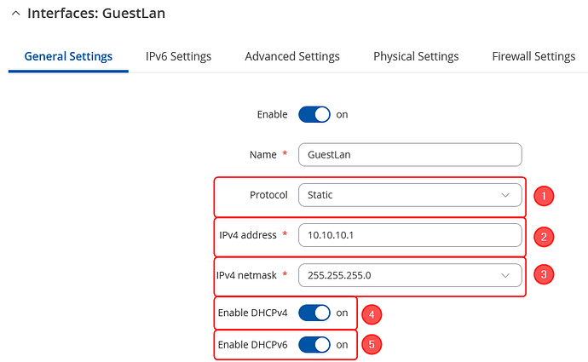
Task: Click the IPv4 netmask chevron arrow
Action: click(x=505, y=276)
